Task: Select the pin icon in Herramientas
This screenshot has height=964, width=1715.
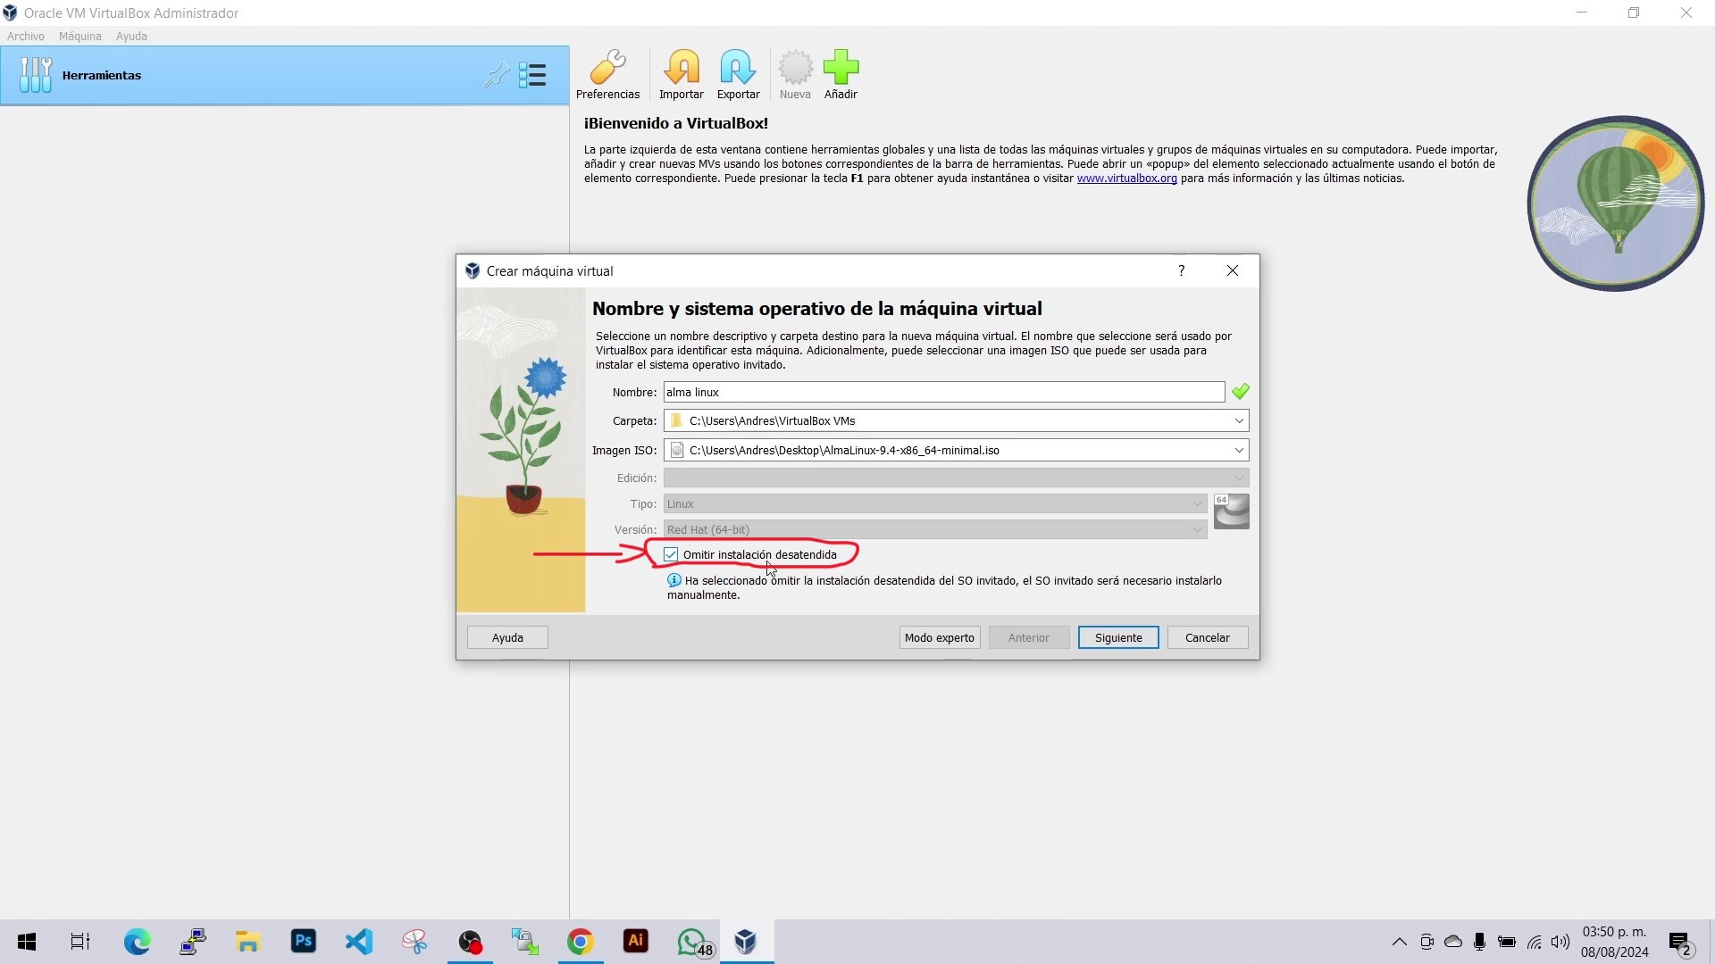Action: [x=497, y=75]
